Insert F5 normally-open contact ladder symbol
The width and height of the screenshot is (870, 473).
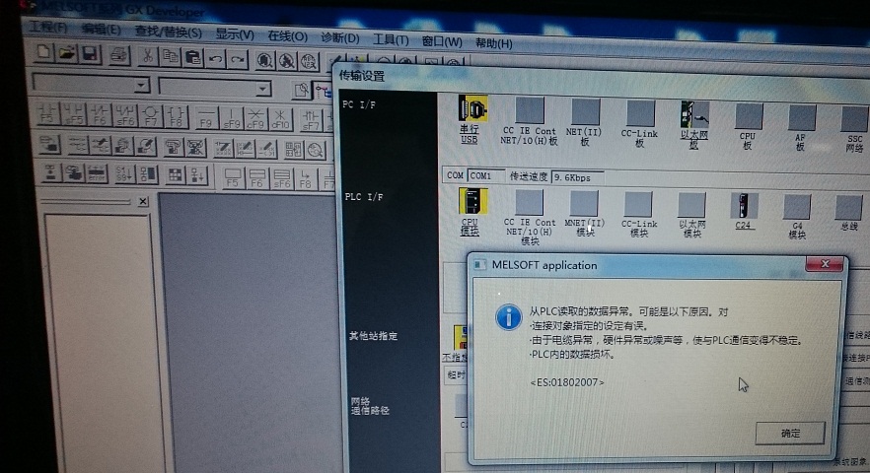47,114
